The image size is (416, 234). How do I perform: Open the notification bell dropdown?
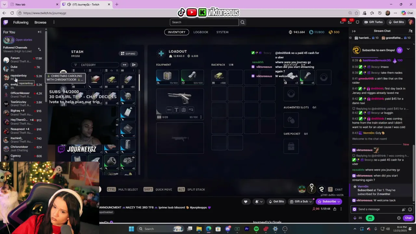tap(259, 201)
